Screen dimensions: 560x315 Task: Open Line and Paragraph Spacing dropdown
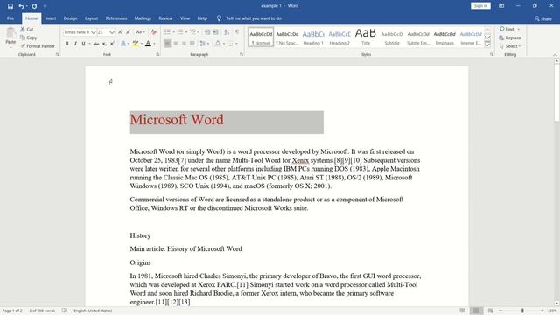[x=204, y=44]
